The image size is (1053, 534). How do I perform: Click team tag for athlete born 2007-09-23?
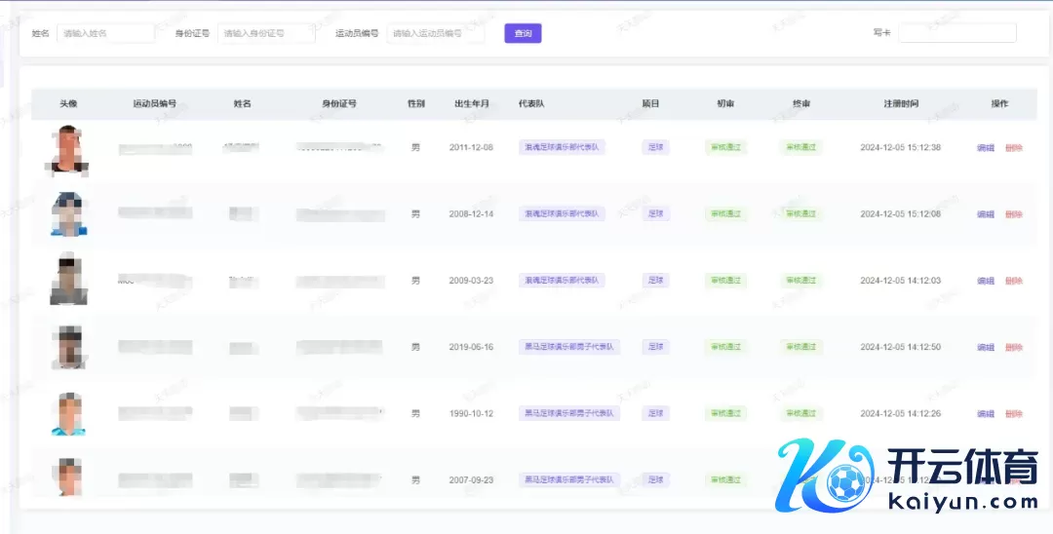(x=570, y=480)
